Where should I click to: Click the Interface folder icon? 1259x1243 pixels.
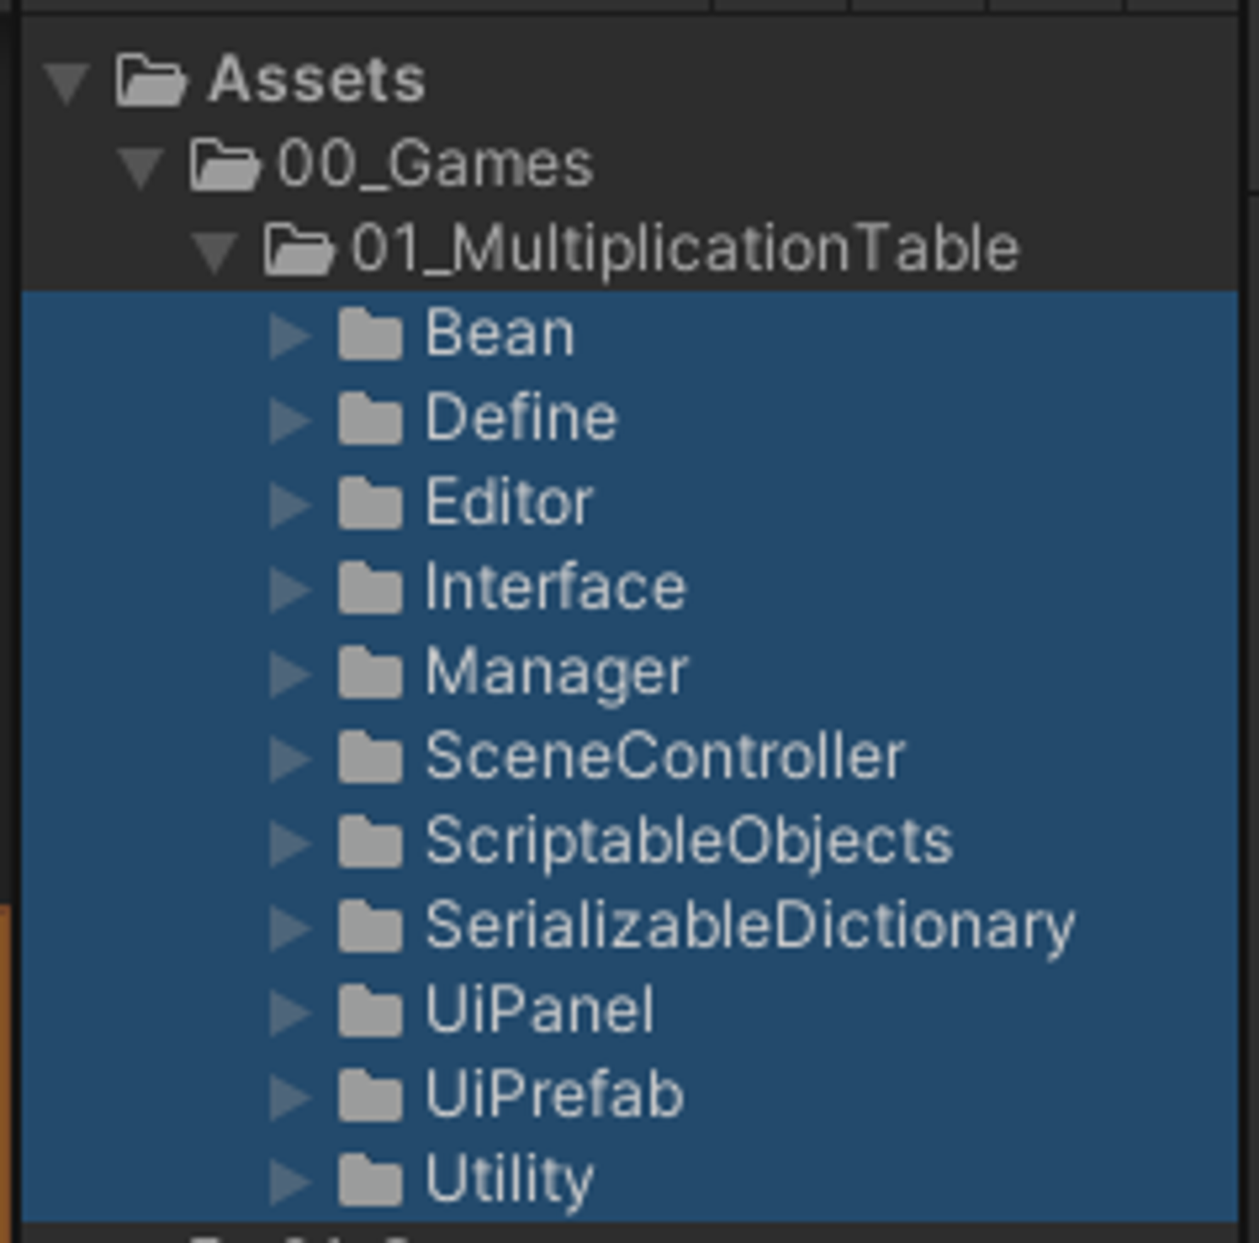click(370, 588)
